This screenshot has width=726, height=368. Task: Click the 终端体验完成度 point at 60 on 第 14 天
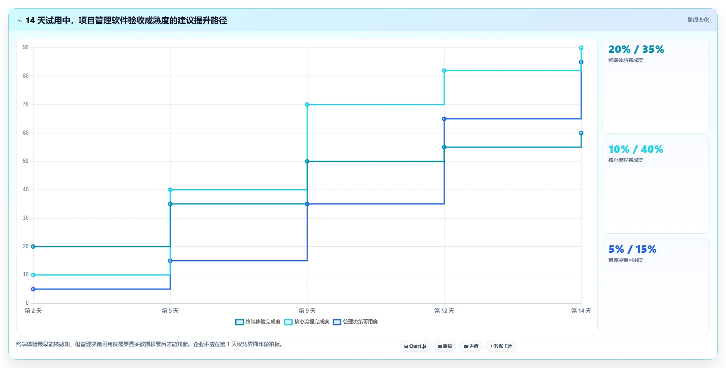pos(581,133)
